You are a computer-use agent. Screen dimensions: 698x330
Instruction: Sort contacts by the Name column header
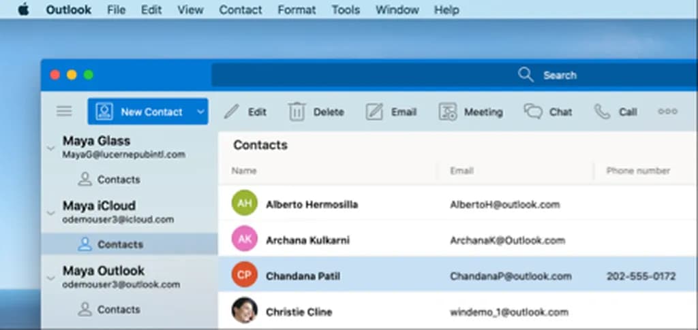244,171
